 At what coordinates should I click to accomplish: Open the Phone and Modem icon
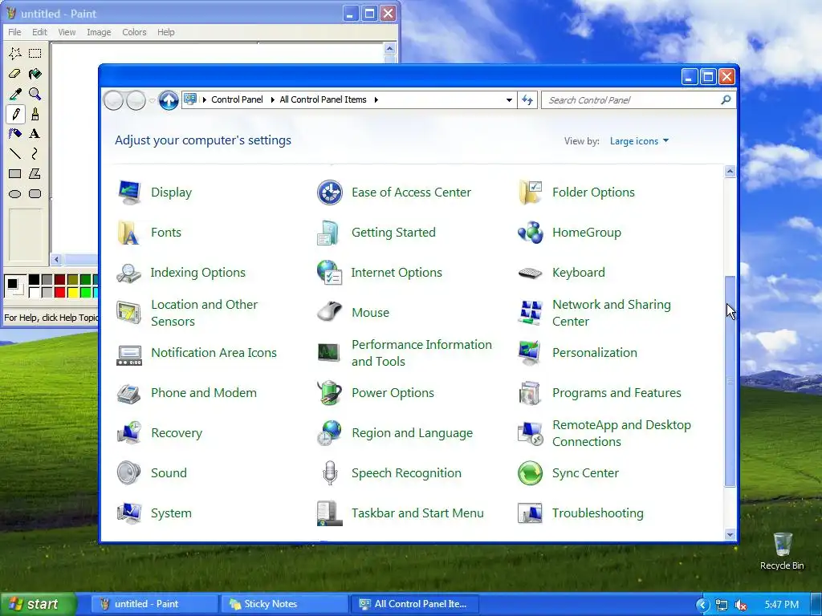tap(129, 393)
